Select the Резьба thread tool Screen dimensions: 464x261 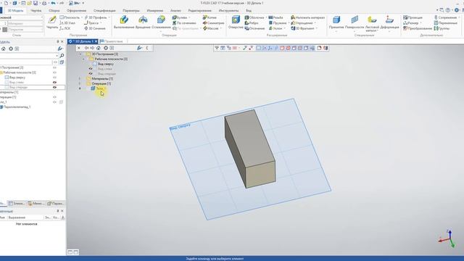(275, 17)
